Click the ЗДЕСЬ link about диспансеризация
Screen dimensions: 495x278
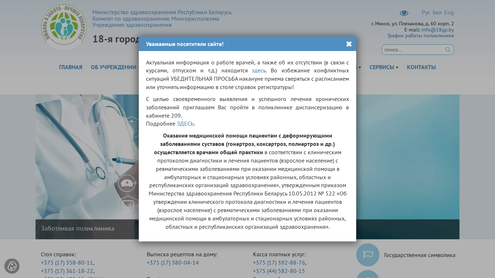185,124
